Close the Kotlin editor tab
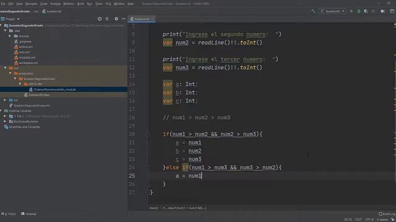Image resolution: width=396 pixels, height=222 pixels. [x=152, y=19]
